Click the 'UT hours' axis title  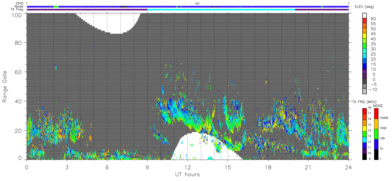(187, 175)
